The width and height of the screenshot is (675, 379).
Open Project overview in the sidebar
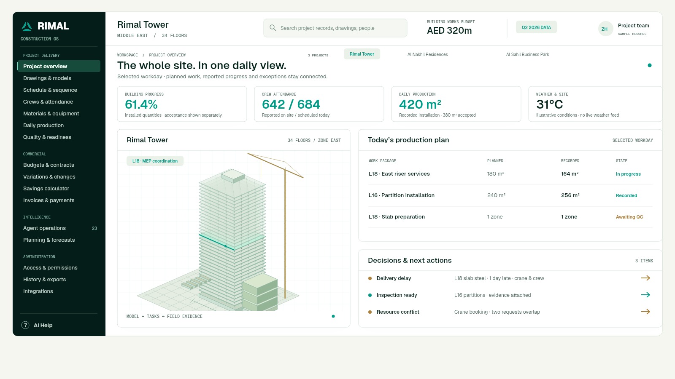click(x=59, y=66)
